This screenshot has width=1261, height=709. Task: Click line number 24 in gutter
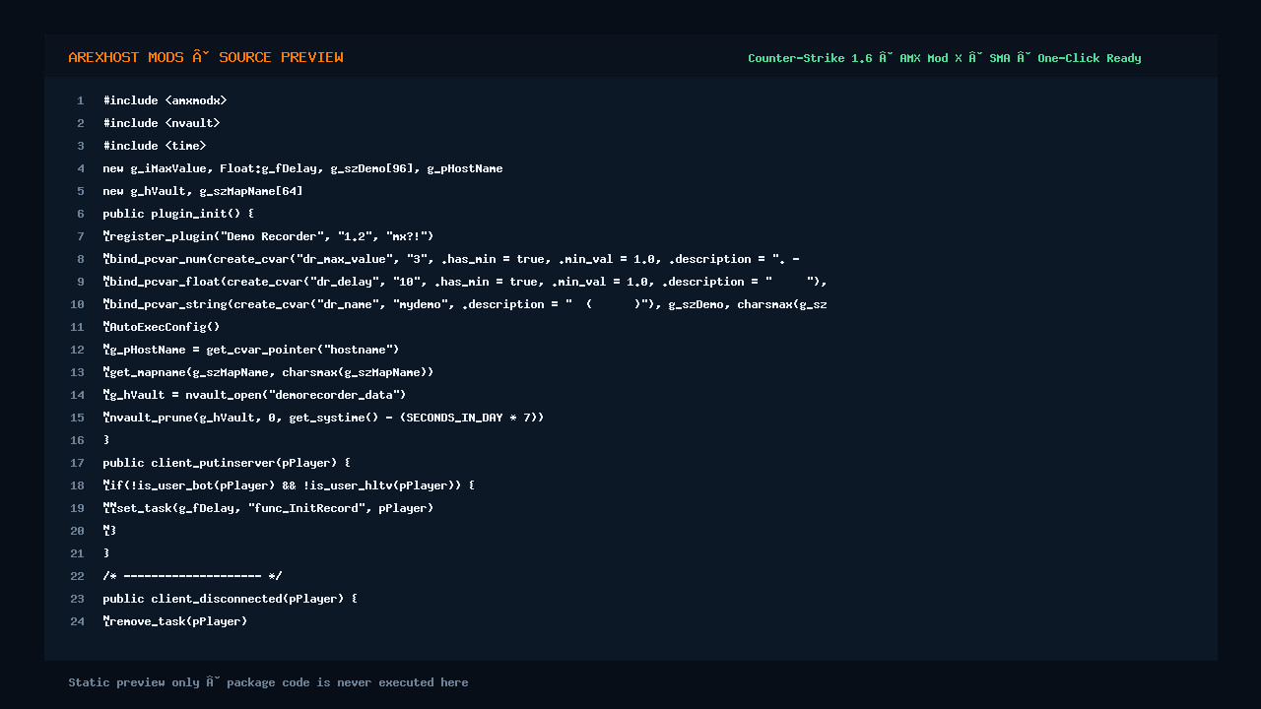tap(78, 621)
